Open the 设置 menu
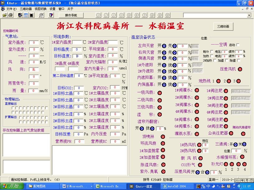Viewport: 254px width, 190px height. click(x=53, y=9)
